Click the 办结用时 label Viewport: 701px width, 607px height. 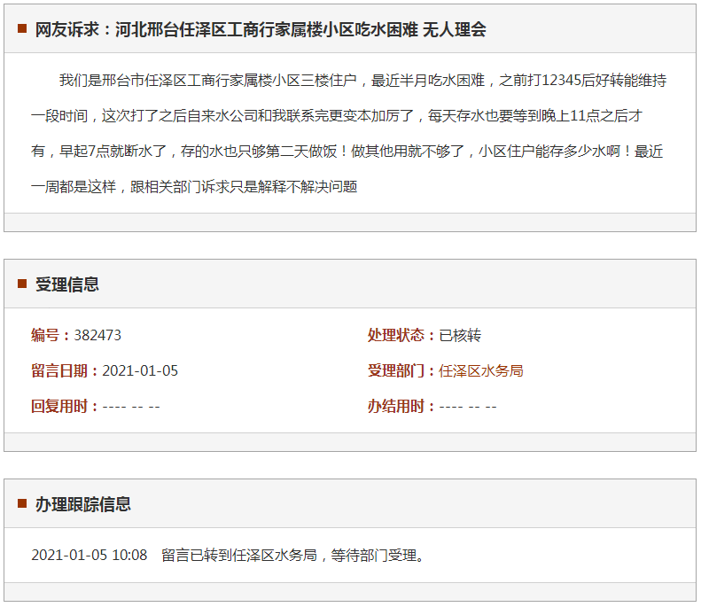401,407
